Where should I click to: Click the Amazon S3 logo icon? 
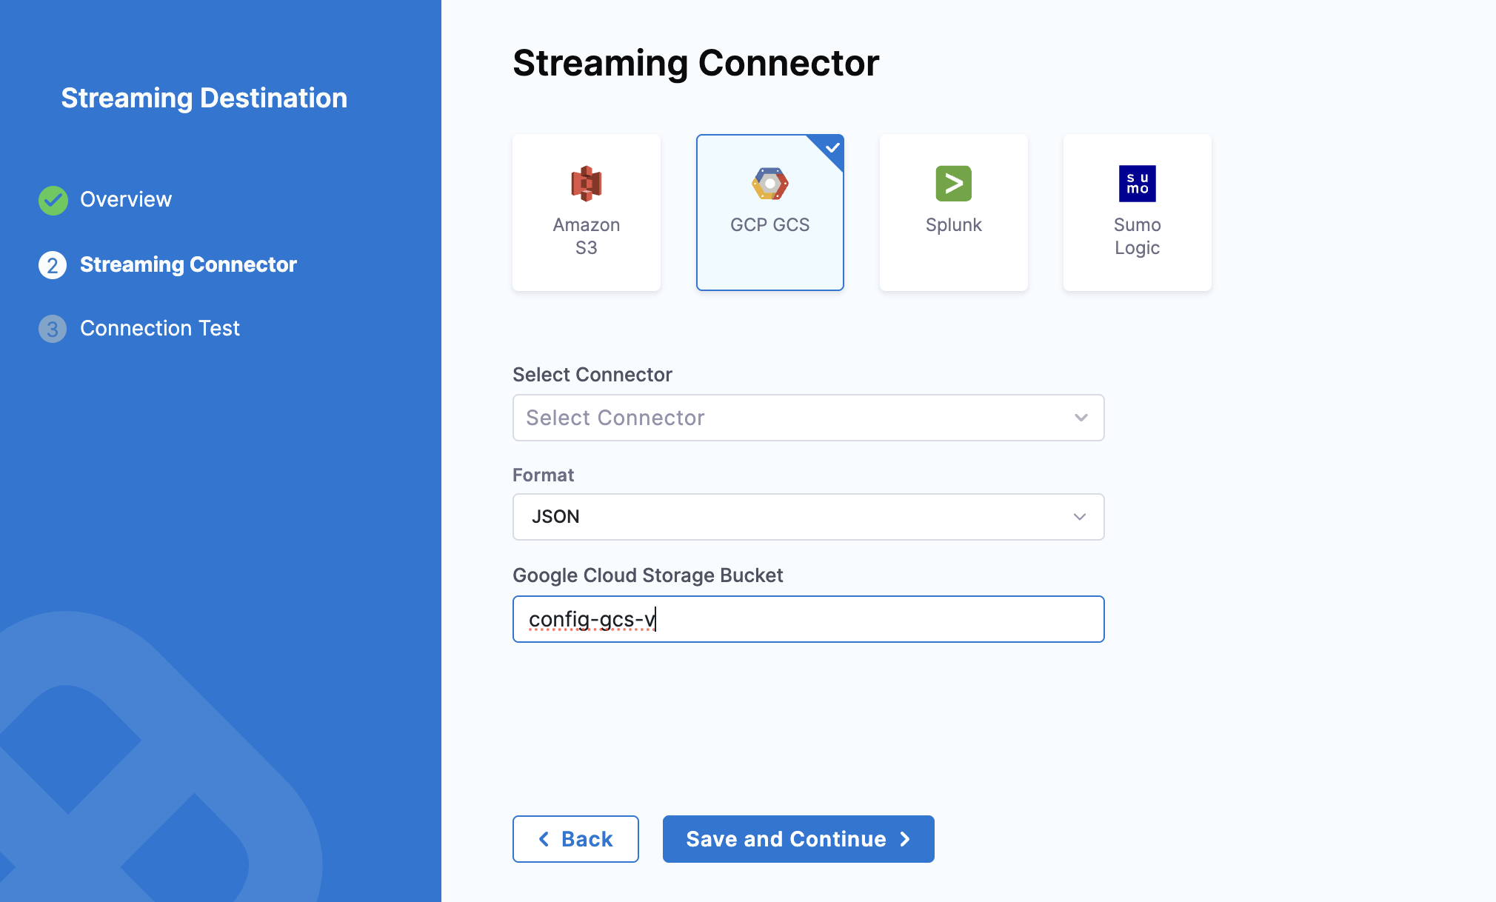click(x=586, y=184)
